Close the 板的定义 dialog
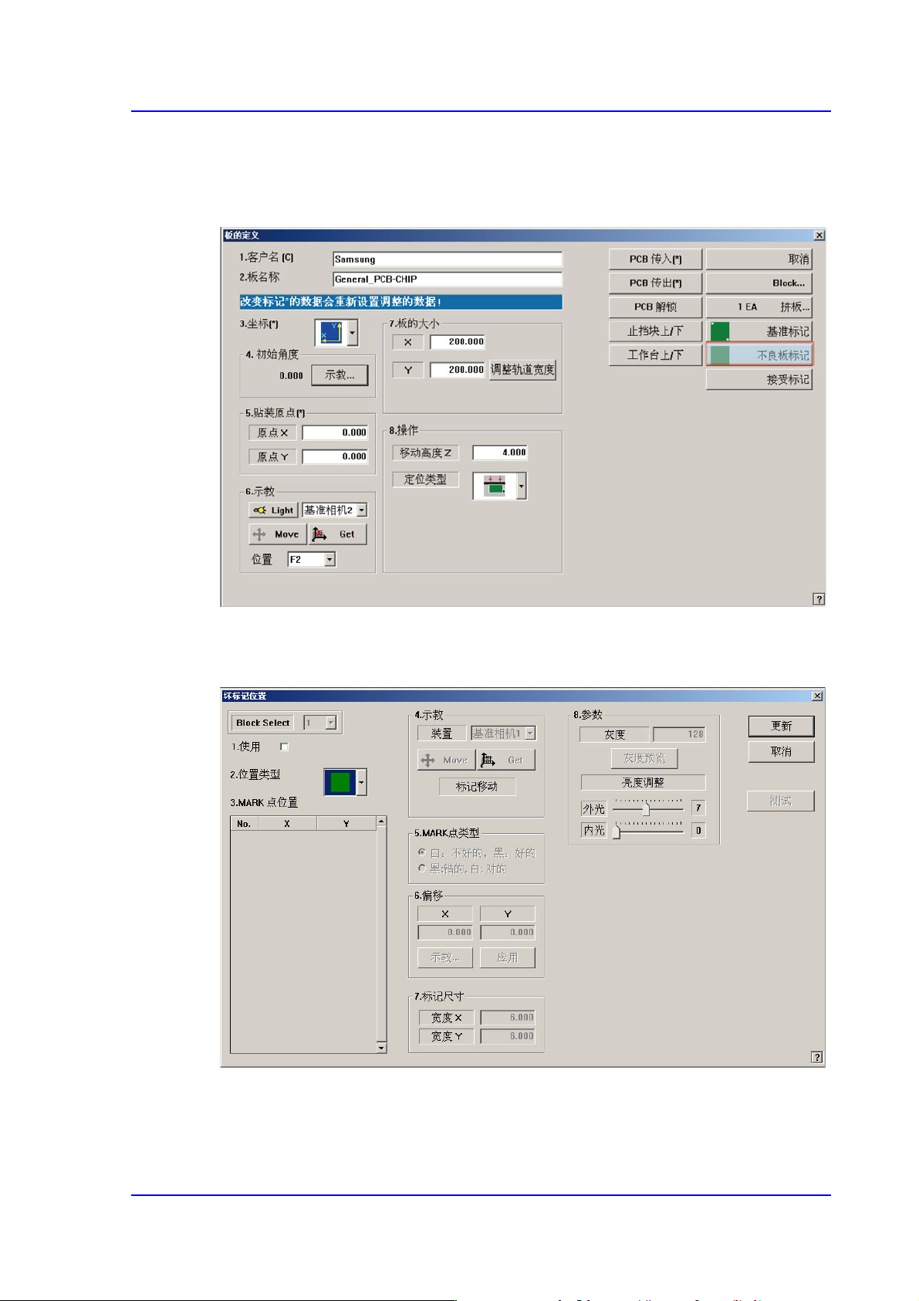This screenshot has width=919, height=1301. click(819, 235)
